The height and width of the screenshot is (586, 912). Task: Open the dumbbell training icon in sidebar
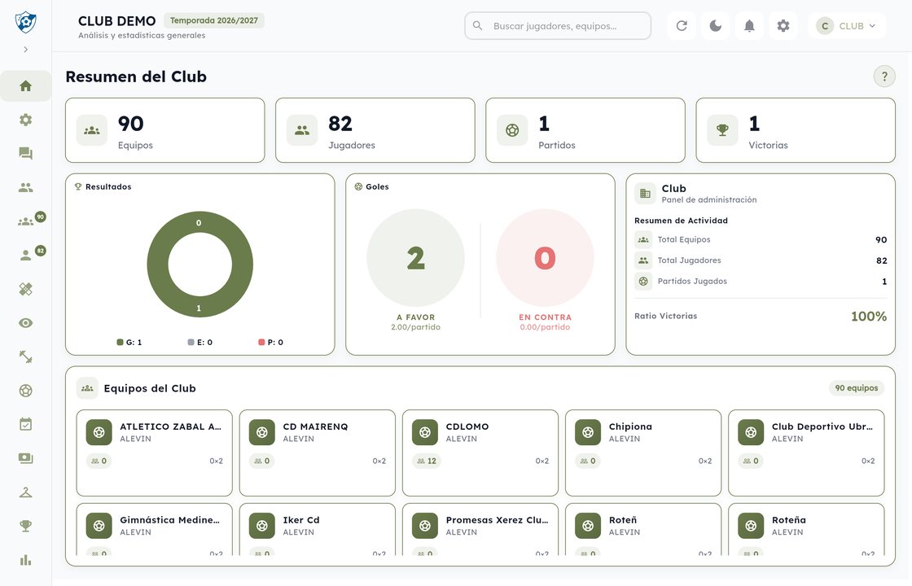25,357
